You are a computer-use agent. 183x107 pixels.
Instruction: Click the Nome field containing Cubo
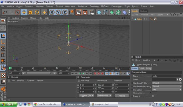(x=167, y=76)
